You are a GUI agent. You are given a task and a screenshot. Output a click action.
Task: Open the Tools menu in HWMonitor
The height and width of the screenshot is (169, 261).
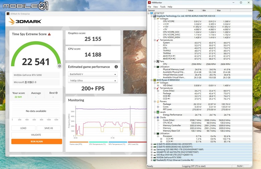click(x=163, y=7)
